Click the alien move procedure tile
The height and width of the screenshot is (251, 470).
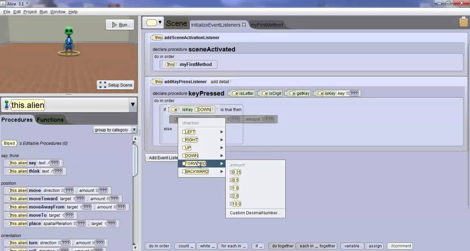pos(57,190)
